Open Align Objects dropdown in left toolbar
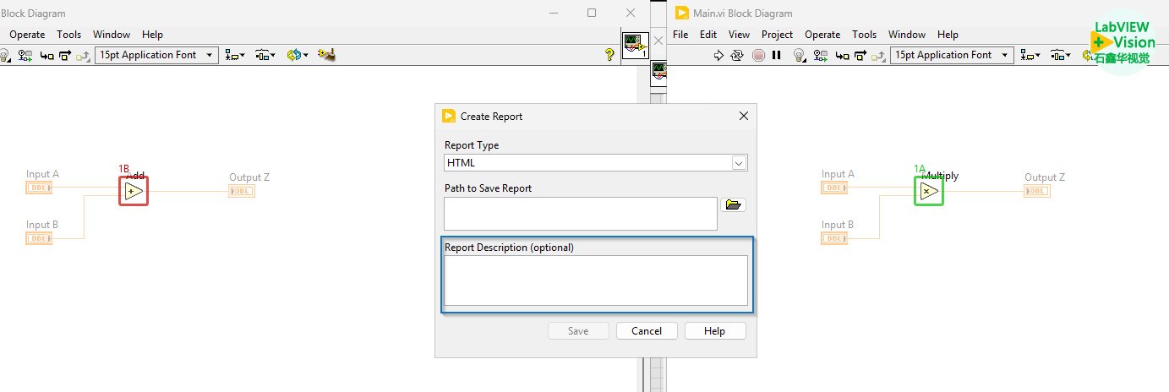 [234, 55]
